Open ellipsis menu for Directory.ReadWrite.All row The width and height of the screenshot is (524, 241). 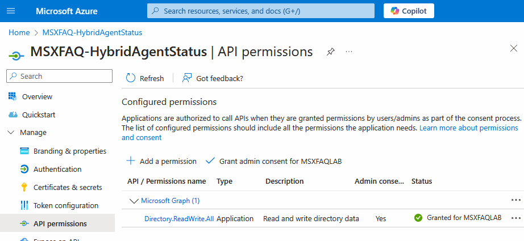516,218
